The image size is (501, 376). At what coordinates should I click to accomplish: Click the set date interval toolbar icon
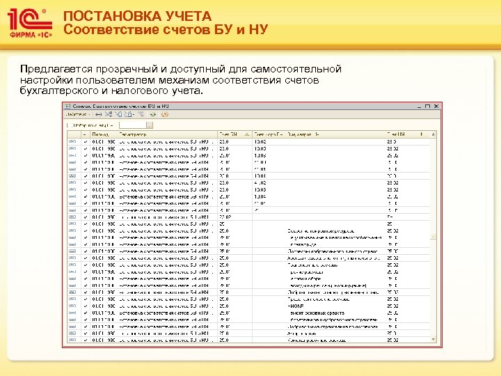[x=99, y=114]
